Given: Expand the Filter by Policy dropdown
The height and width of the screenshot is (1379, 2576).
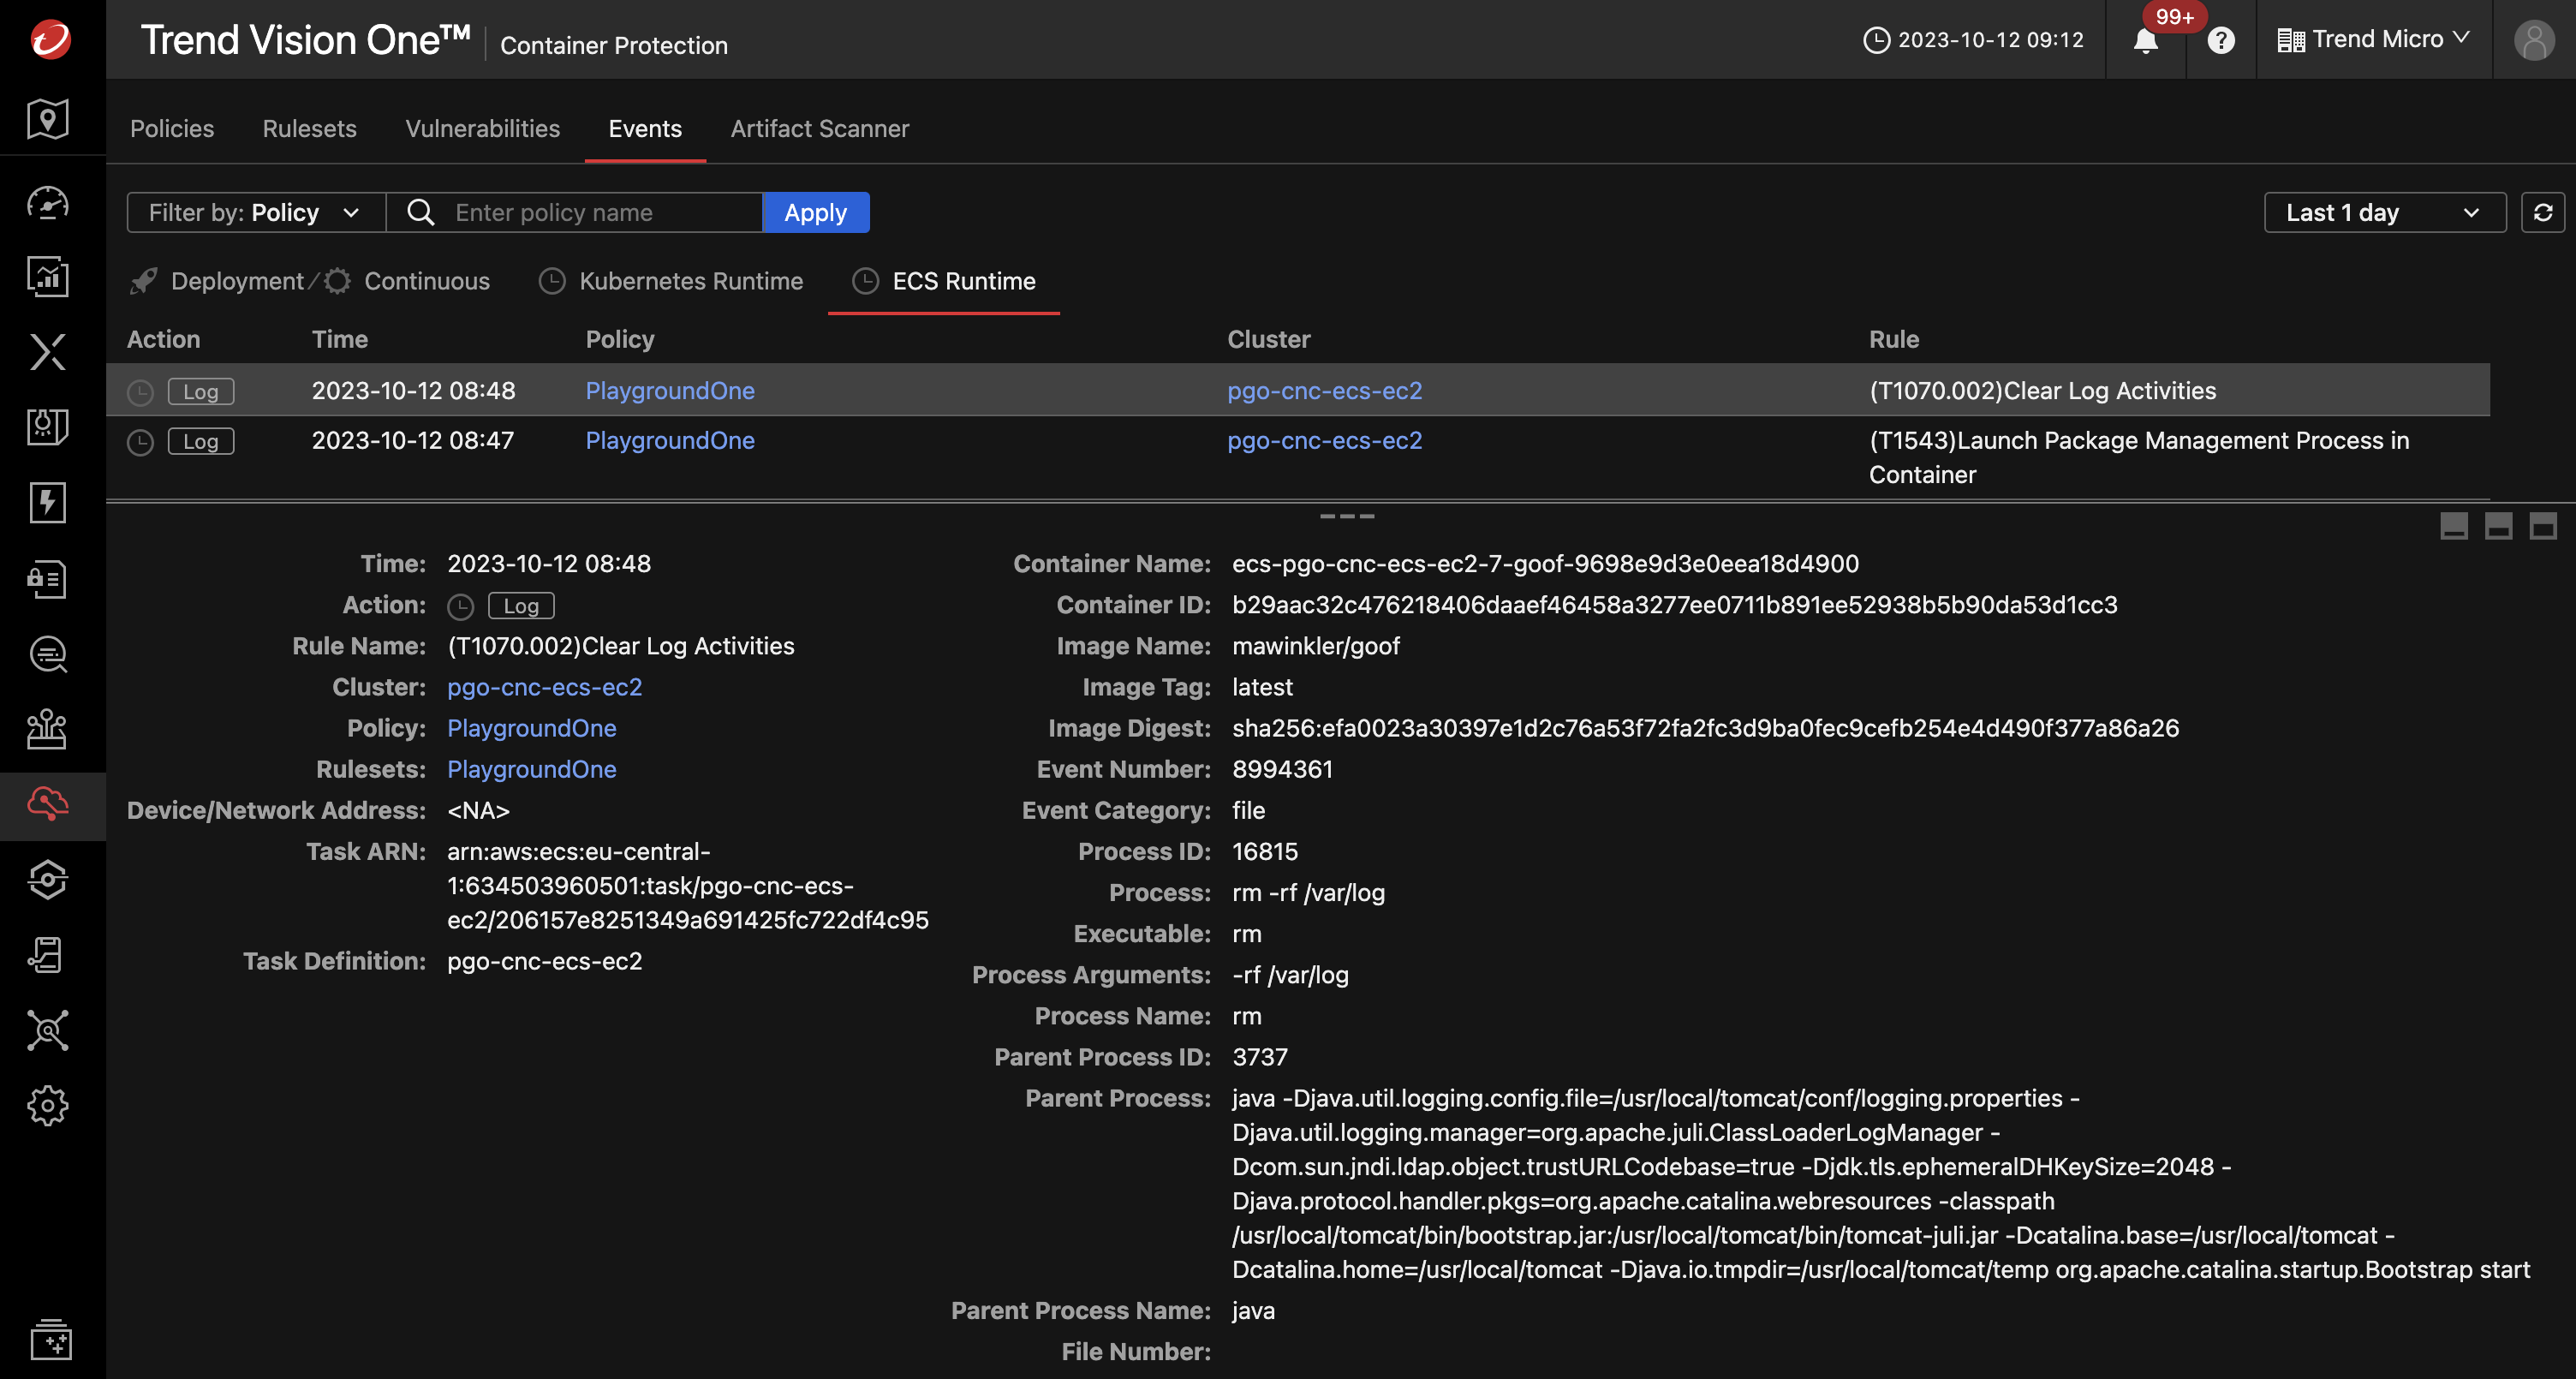Looking at the screenshot, I should tap(256, 212).
